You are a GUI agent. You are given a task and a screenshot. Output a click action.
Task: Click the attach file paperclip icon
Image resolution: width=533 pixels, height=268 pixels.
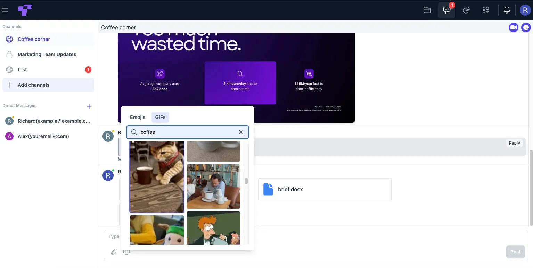point(114,252)
